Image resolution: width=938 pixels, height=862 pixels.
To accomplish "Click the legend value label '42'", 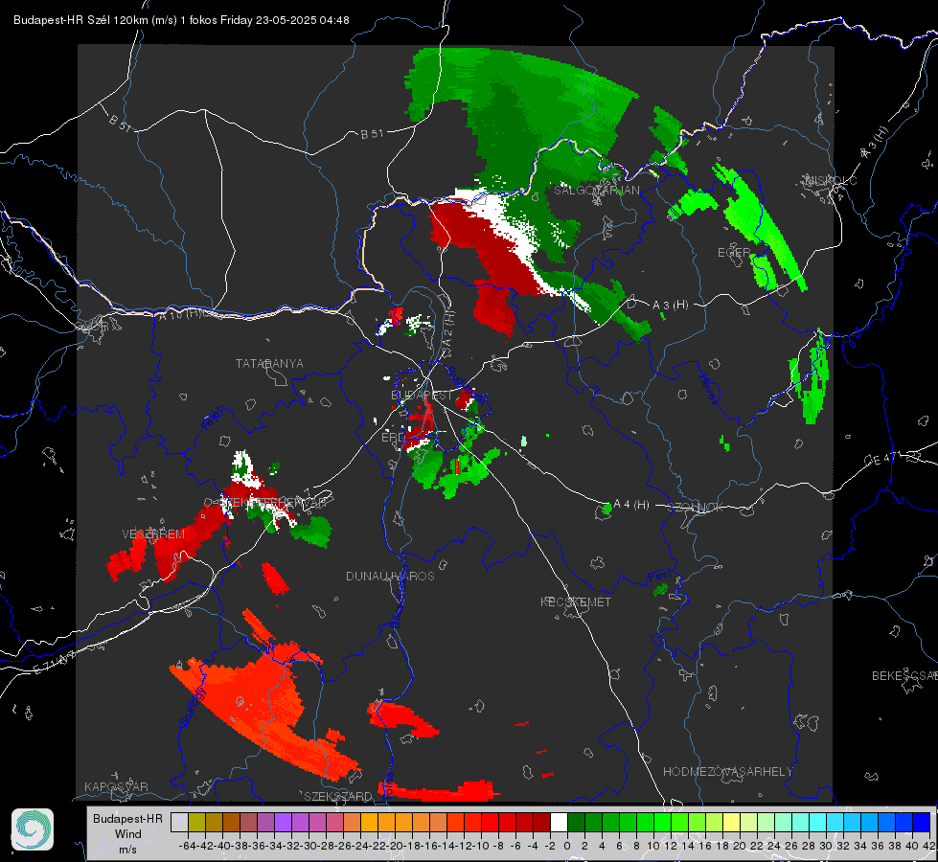I will point(929,846).
